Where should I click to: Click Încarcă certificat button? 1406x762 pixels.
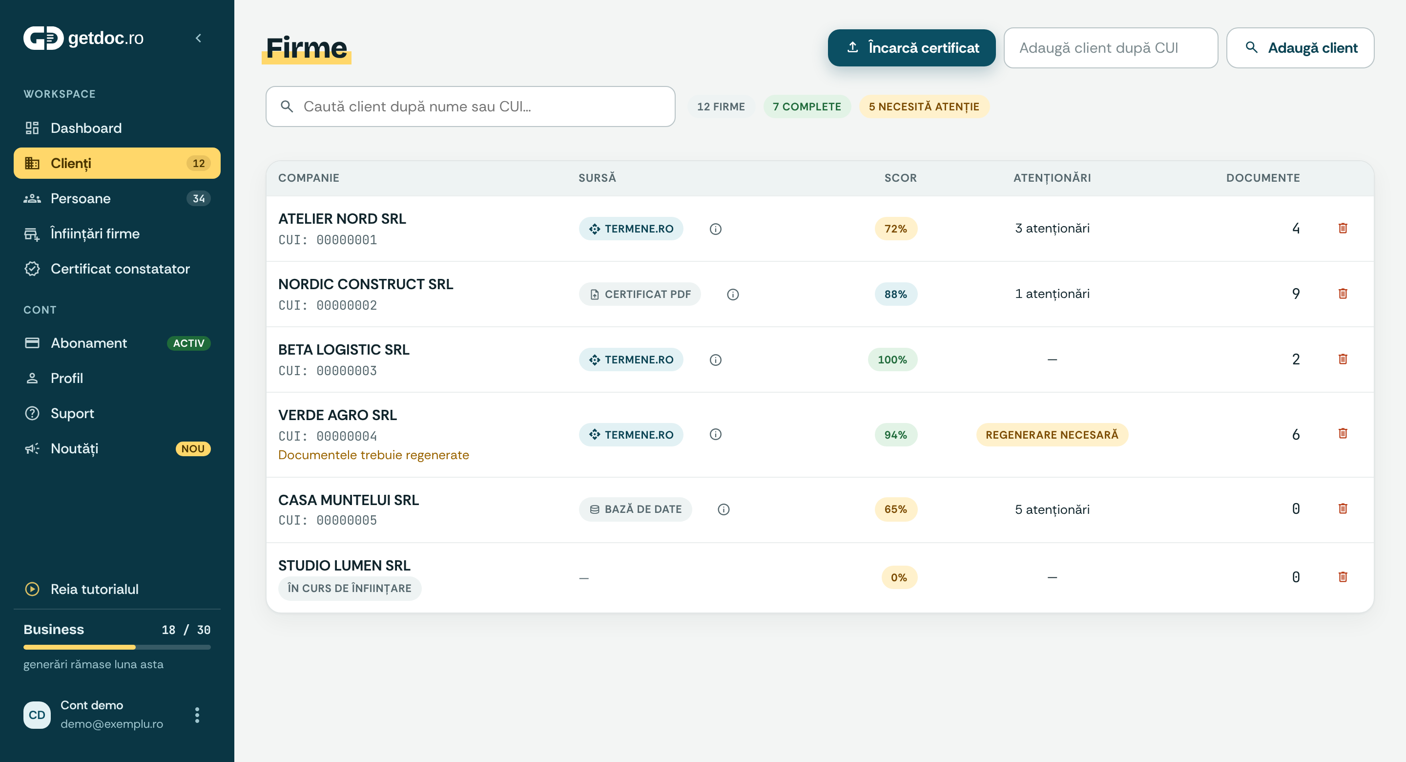point(911,48)
